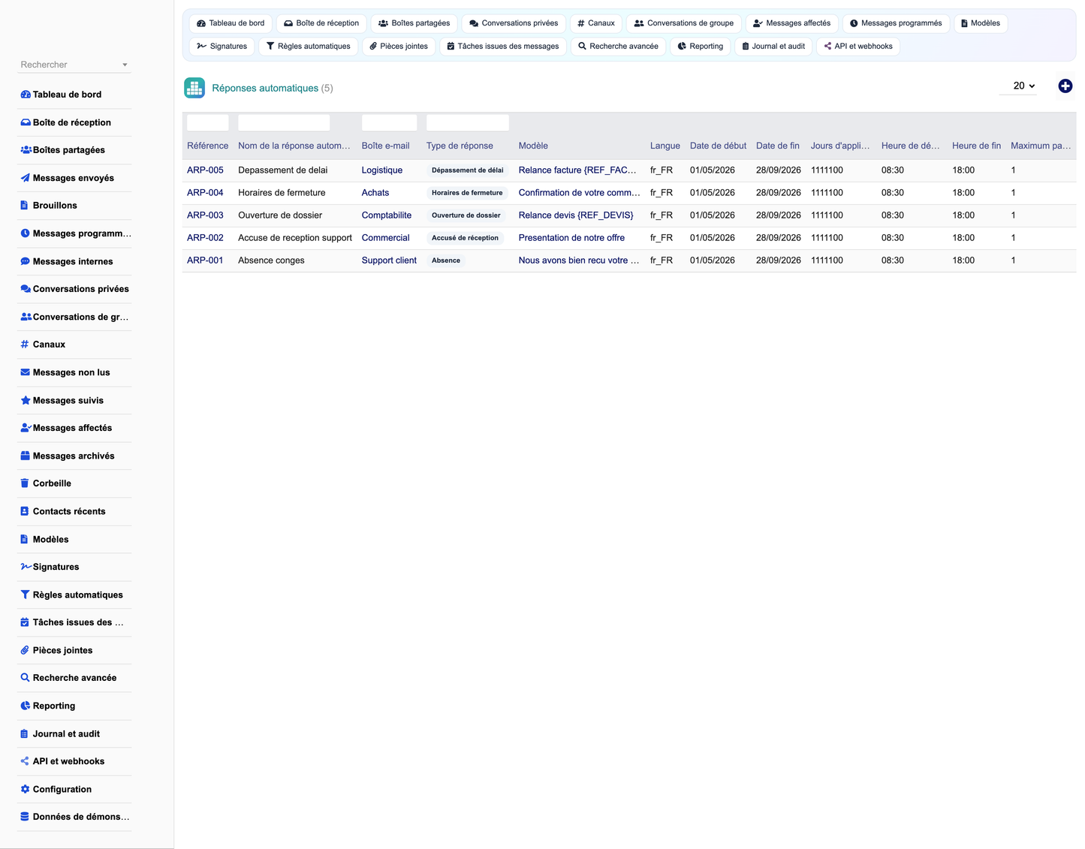Click the Règles automatiques funnel icon in sidebar
Screen dimensions: 1085x849
click(26, 595)
